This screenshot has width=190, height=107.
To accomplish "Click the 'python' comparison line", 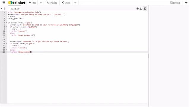I will click(23, 27).
